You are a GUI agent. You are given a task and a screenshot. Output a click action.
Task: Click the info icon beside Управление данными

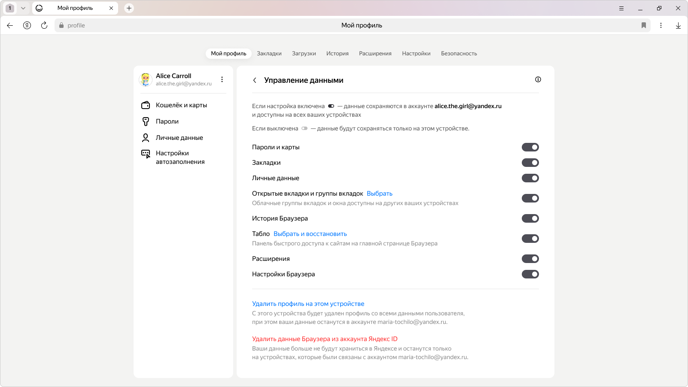[538, 79]
